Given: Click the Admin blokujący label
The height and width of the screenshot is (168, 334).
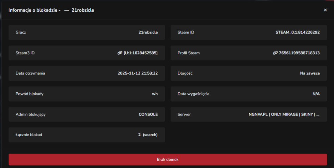Looking at the screenshot, I should pyautogui.click(x=30, y=114).
